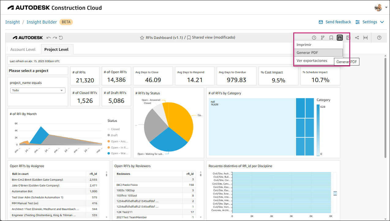Click the main dashboard vertical scrollbar

click(x=385, y=108)
